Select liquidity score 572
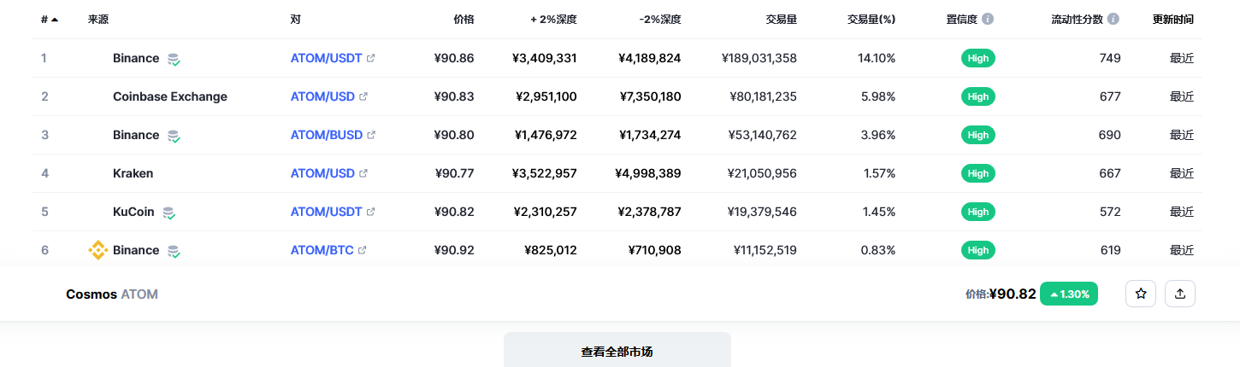Image resolution: width=1240 pixels, height=367 pixels. click(1110, 212)
